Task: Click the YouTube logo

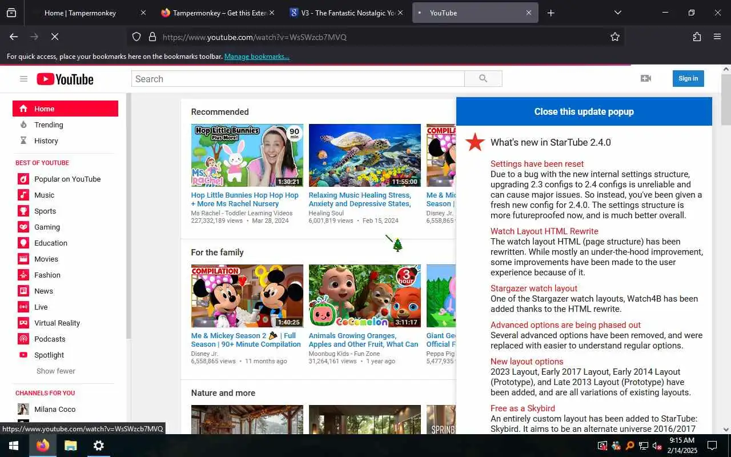Action: (65, 79)
